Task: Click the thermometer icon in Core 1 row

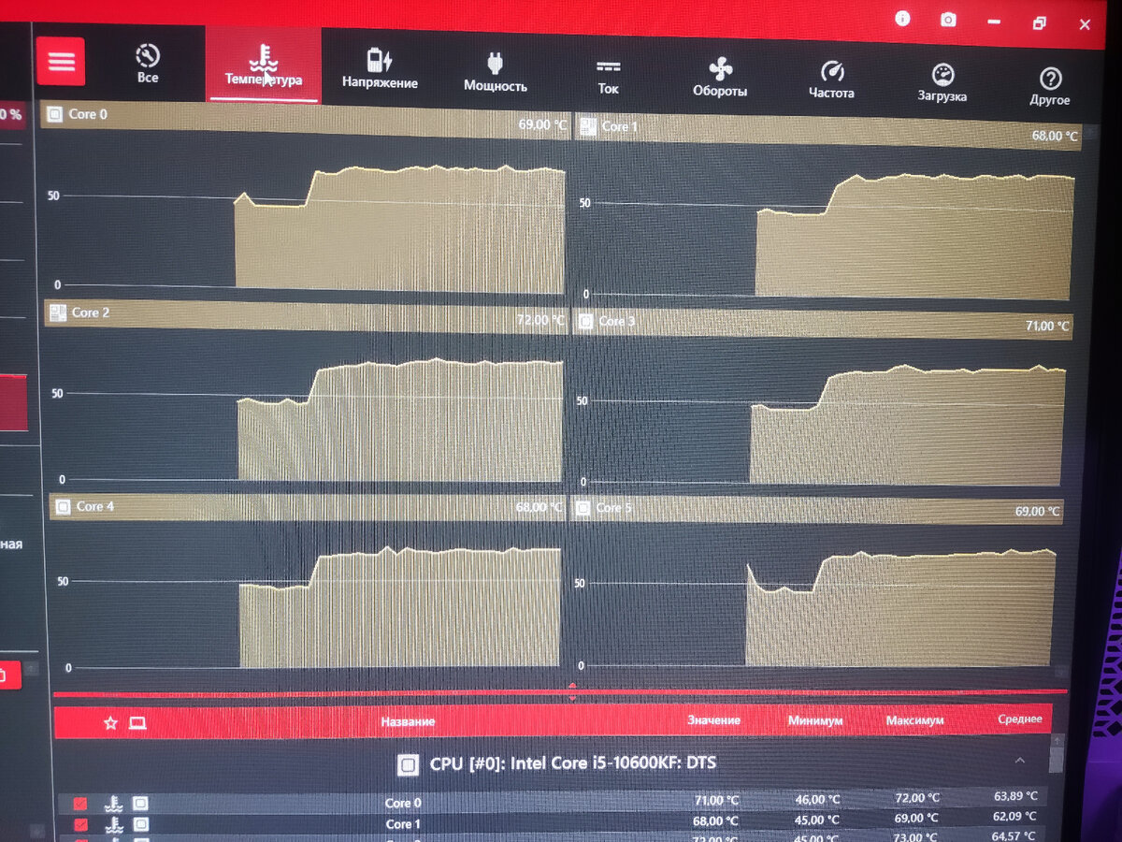Action: (112, 824)
